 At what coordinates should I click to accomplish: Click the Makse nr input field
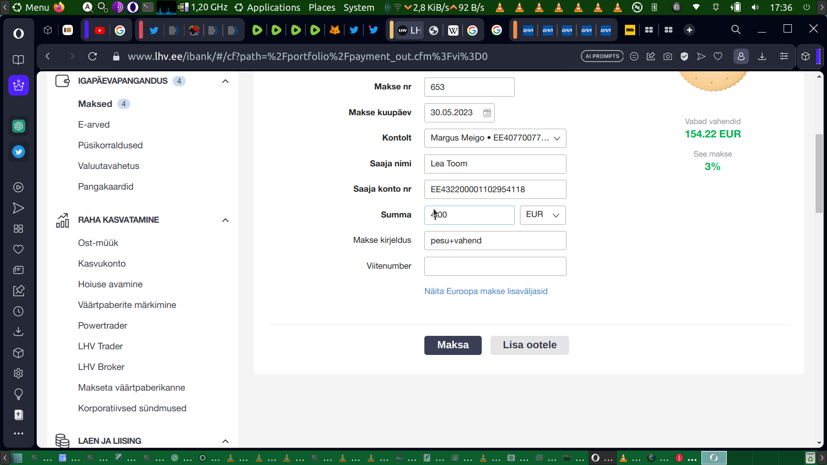tap(469, 87)
